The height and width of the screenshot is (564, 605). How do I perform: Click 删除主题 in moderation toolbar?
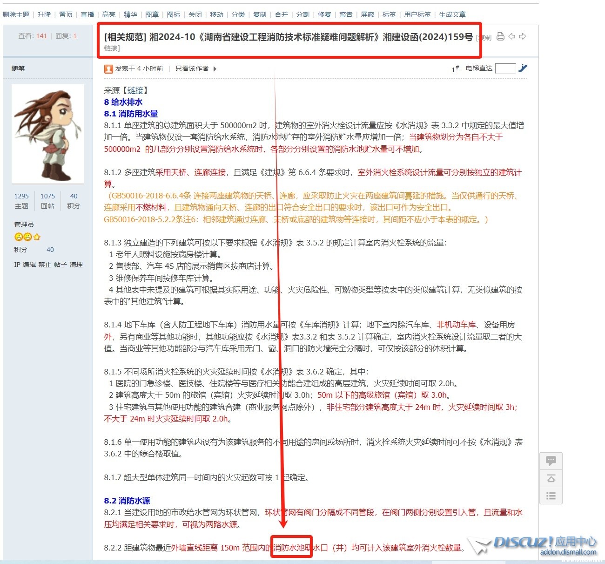point(16,14)
